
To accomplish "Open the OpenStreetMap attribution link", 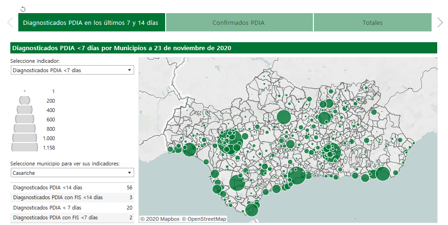I will click(204, 219).
